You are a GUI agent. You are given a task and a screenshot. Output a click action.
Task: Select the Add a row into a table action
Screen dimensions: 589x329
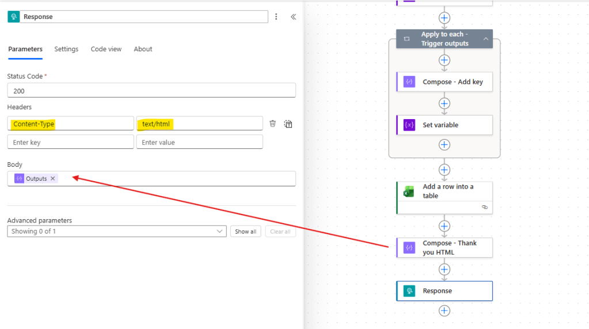(444, 198)
